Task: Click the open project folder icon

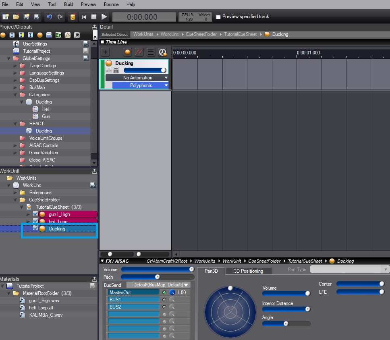Action: coord(16,17)
